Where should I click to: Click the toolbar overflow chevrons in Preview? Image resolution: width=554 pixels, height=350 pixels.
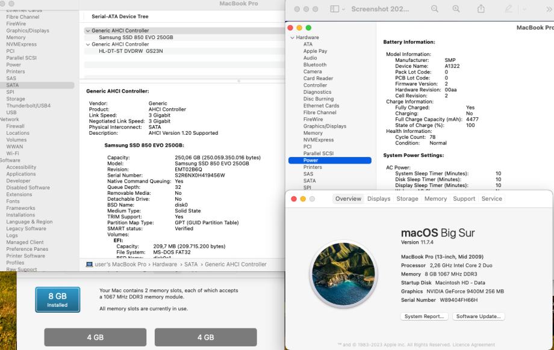click(x=549, y=9)
